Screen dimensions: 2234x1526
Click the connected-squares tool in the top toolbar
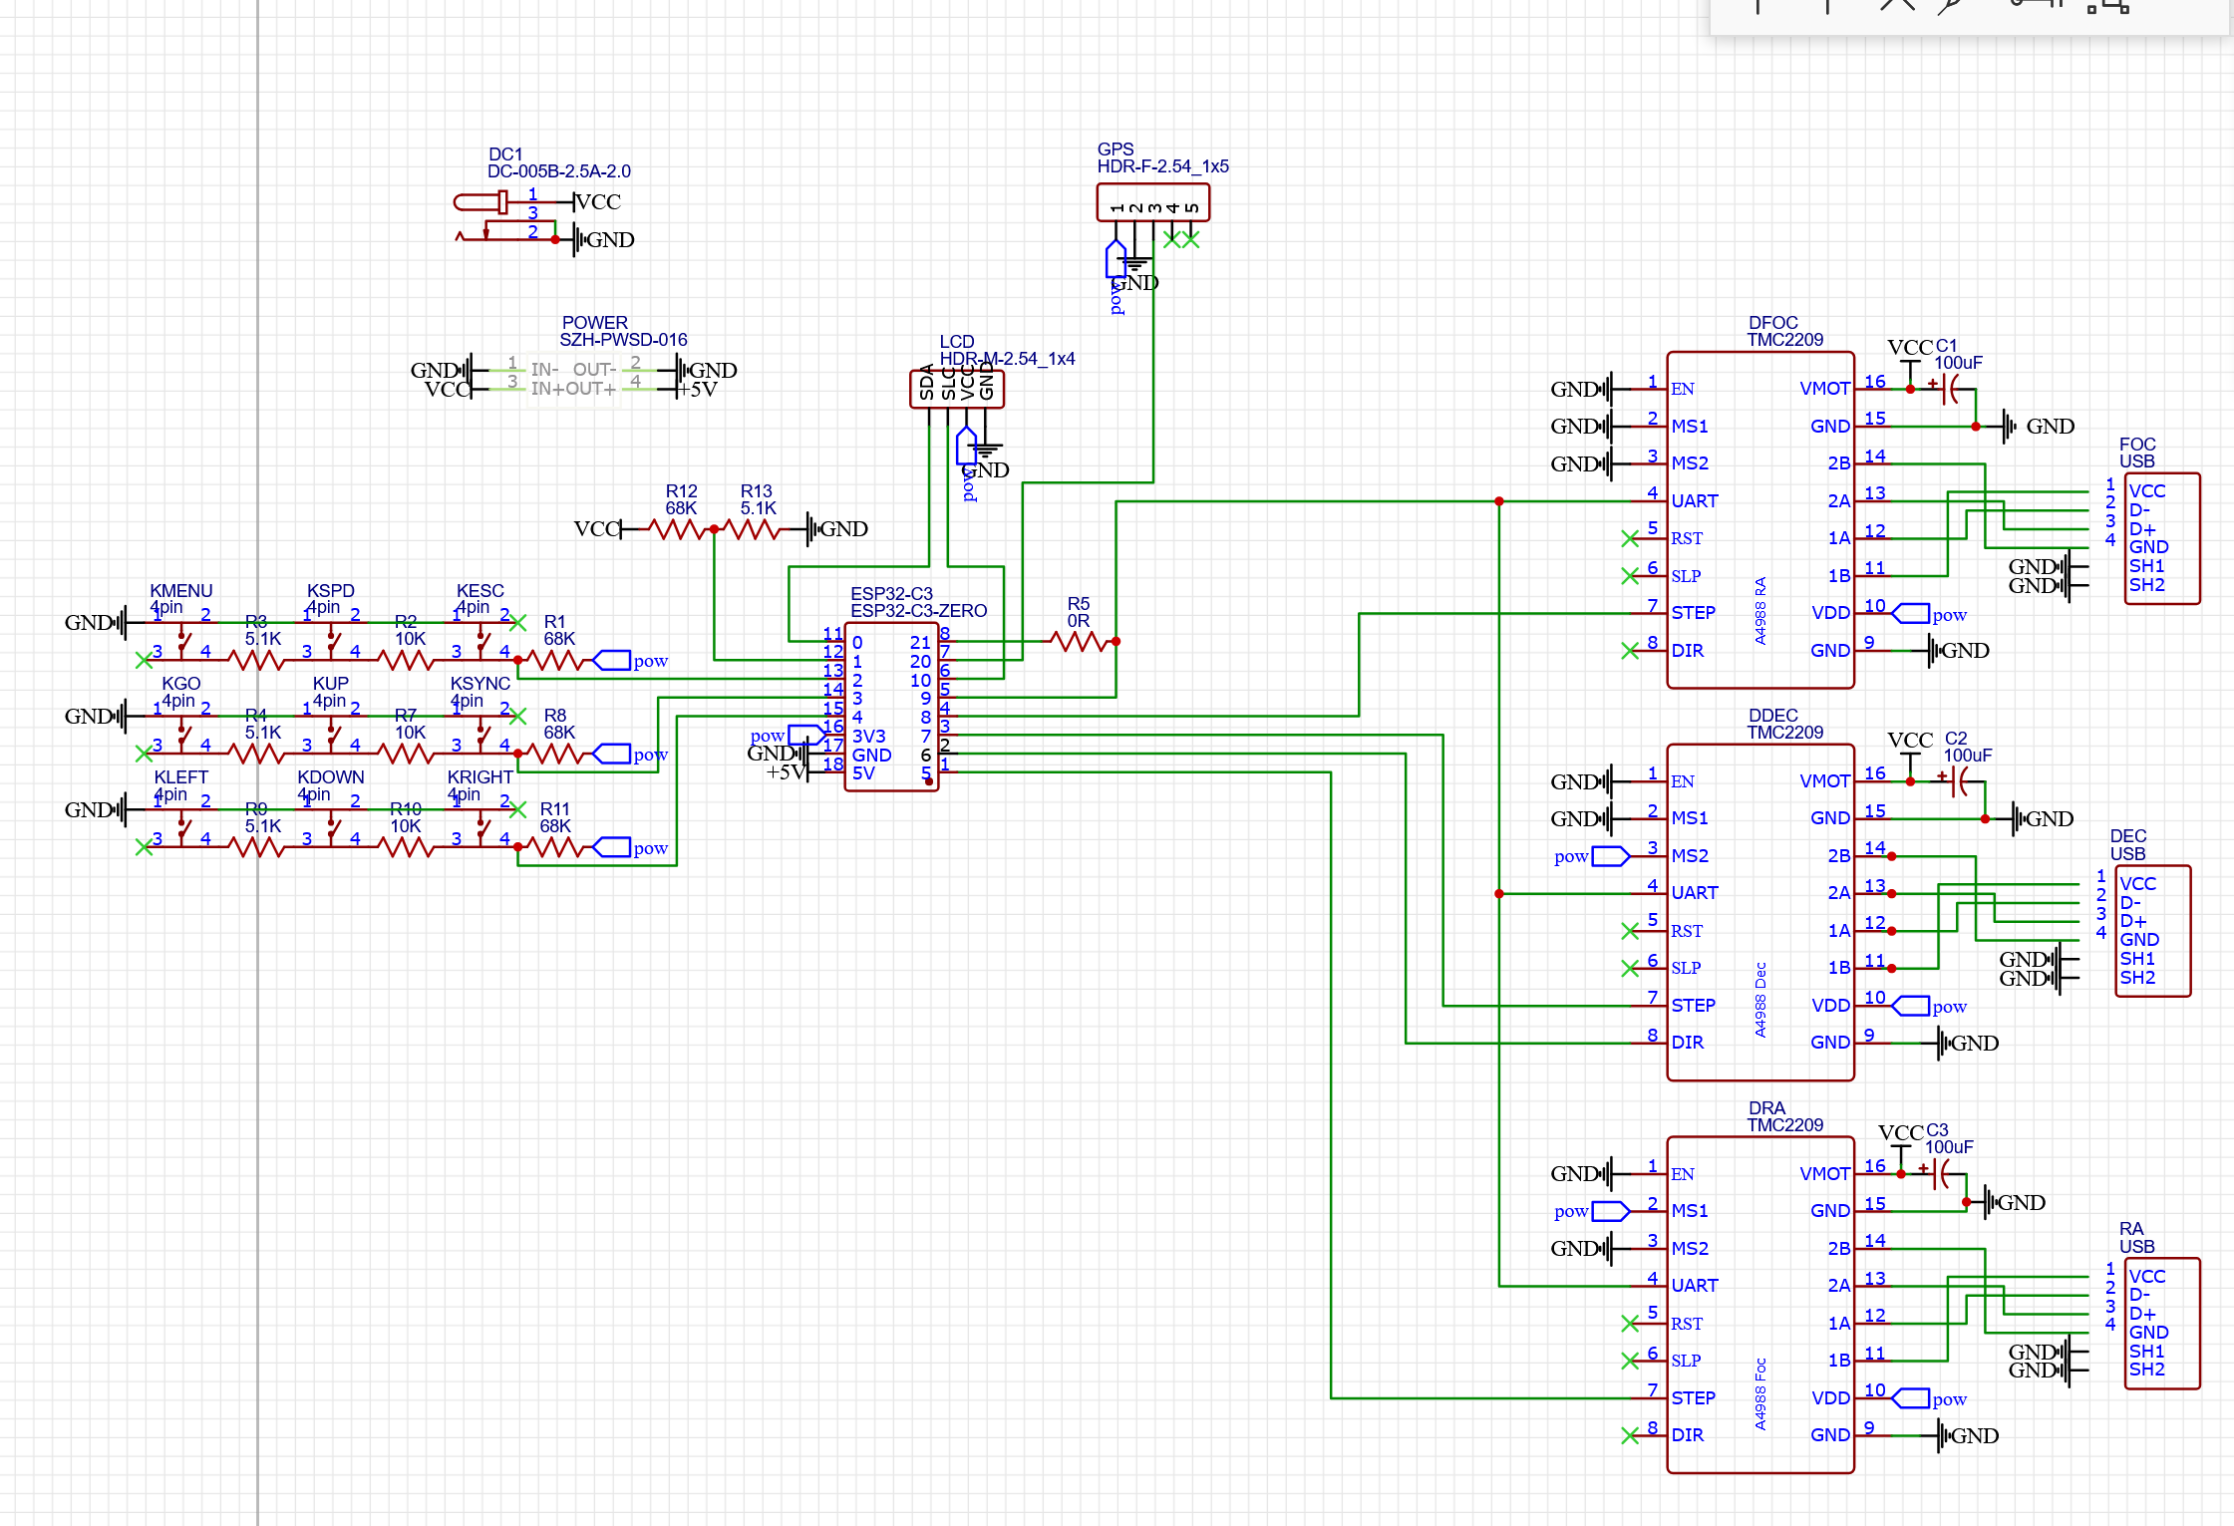2107,6
